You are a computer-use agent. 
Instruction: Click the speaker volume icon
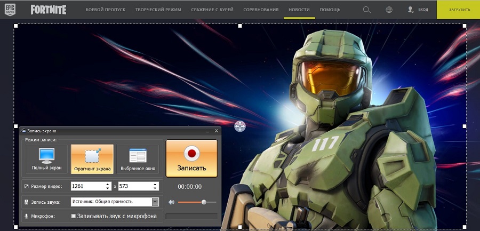coord(171,202)
